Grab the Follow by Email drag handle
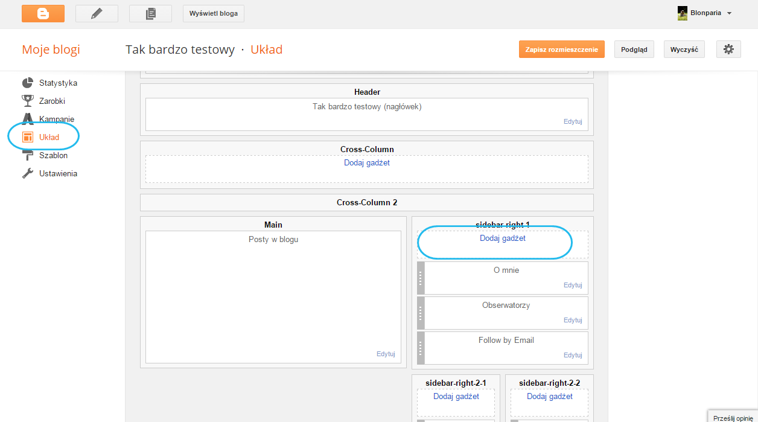This screenshot has height=422, width=758. point(421,348)
